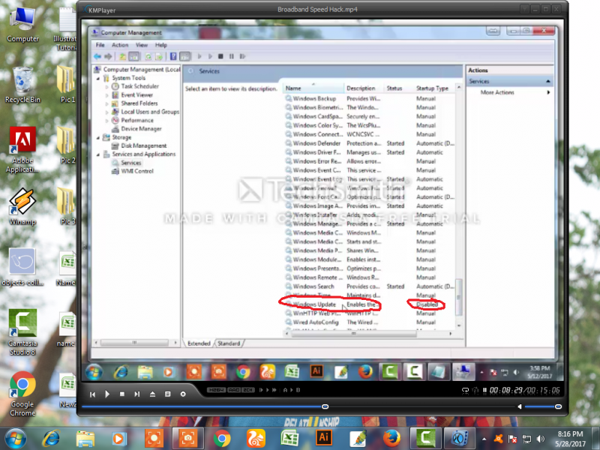Open Google Chrome desktop shortcut
The width and height of the screenshot is (600, 450).
[22, 393]
